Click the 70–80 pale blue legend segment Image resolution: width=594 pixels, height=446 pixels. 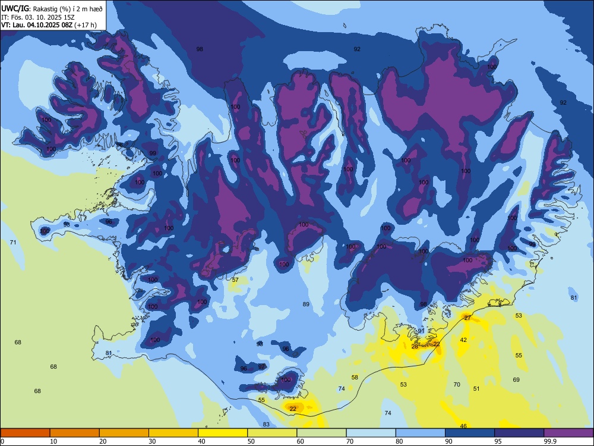[371, 433]
